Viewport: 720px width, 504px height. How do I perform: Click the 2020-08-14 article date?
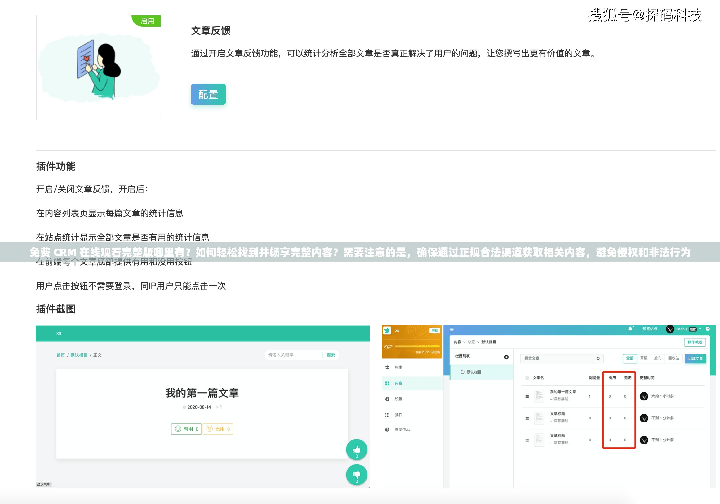click(199, 407)
